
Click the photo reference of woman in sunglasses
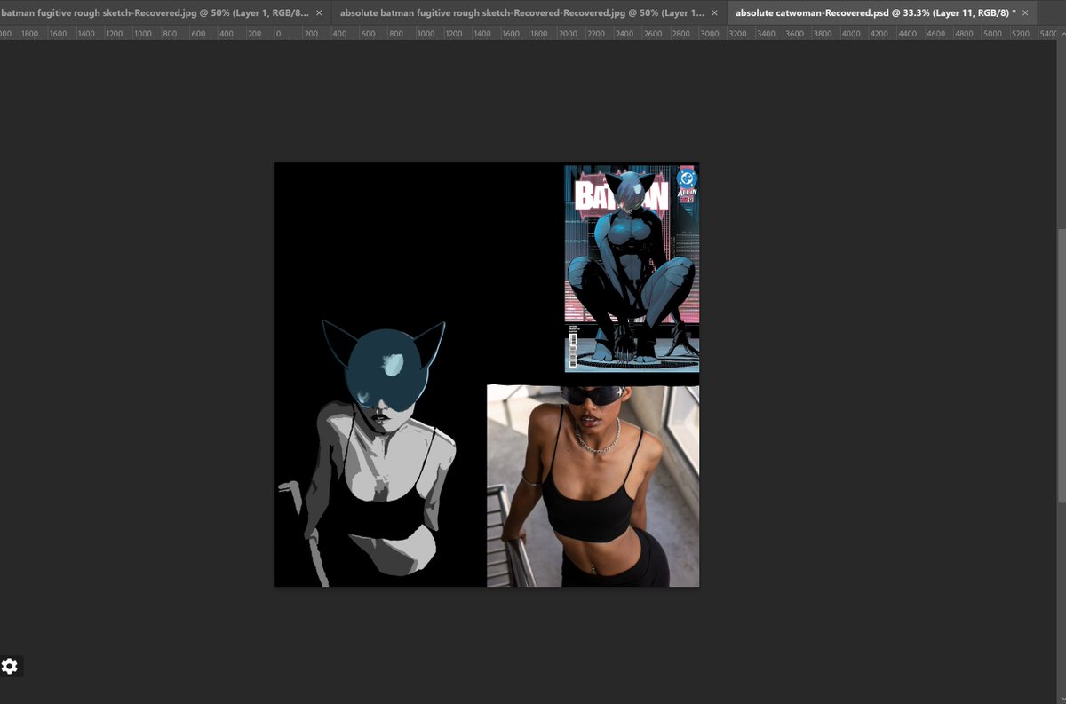(593, 486)
